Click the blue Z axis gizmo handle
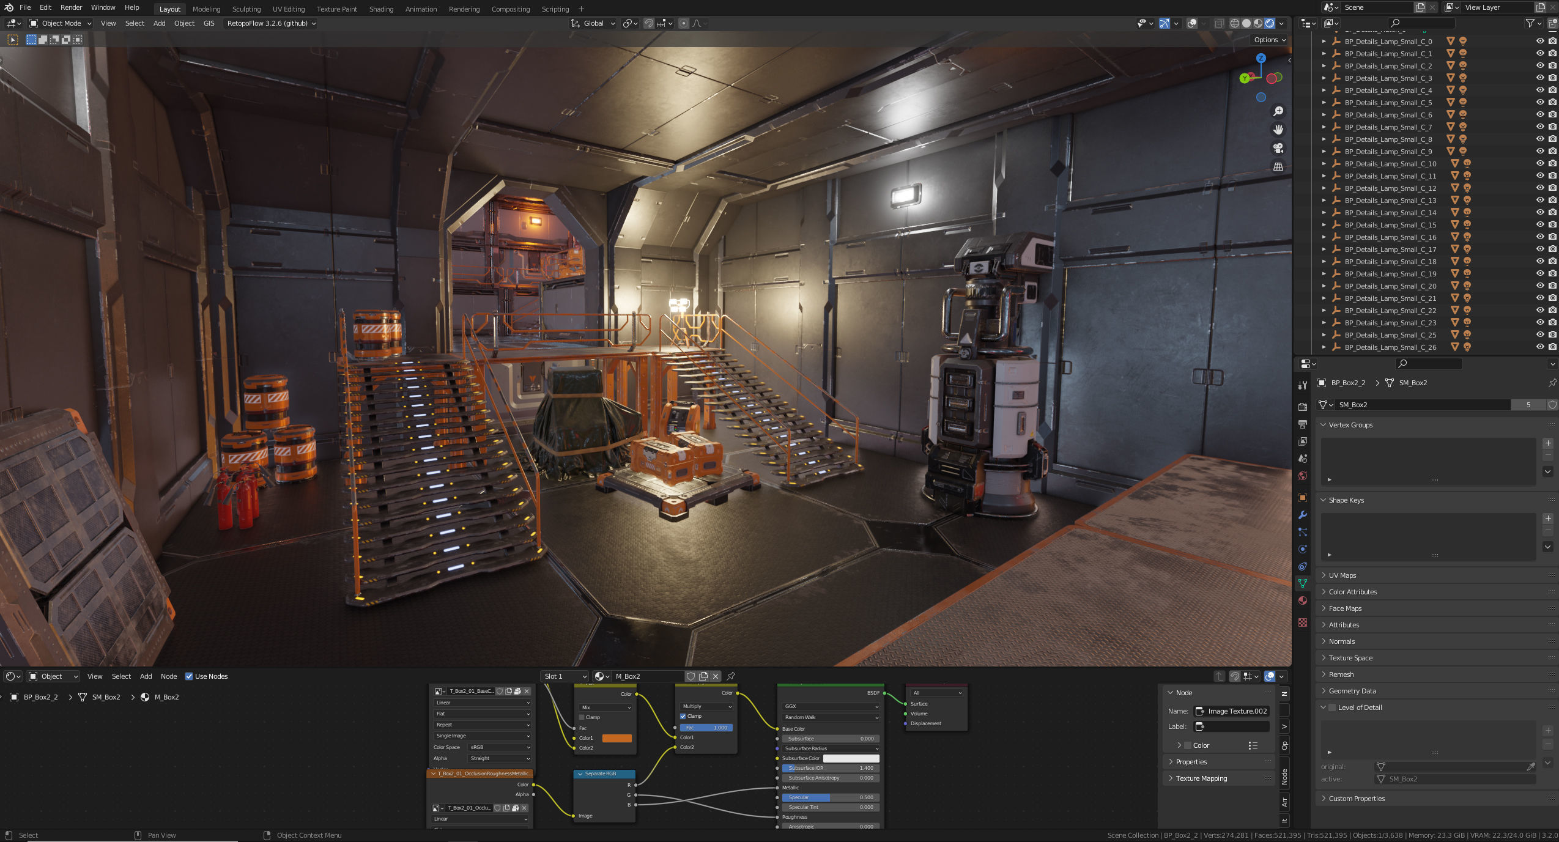This screenshot has height=842, width=1559. 1261,58
